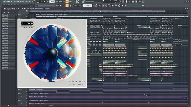The width and height of the screenshot is (191, 107).
Task: Click the Playlist - Arrangement breadcrumb
Action: [36, 9]
